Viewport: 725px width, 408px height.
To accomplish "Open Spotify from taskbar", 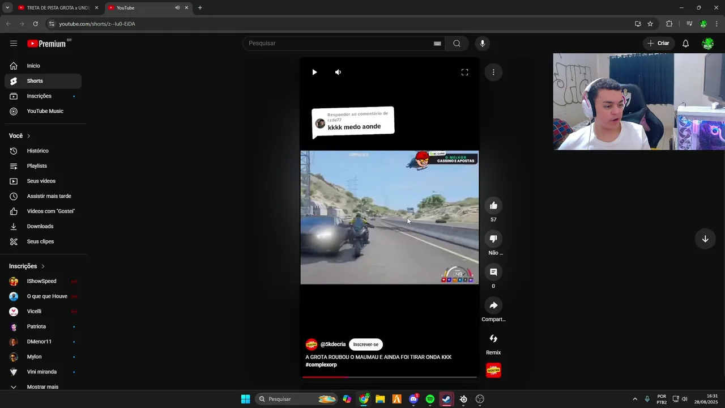I will 430,399.
